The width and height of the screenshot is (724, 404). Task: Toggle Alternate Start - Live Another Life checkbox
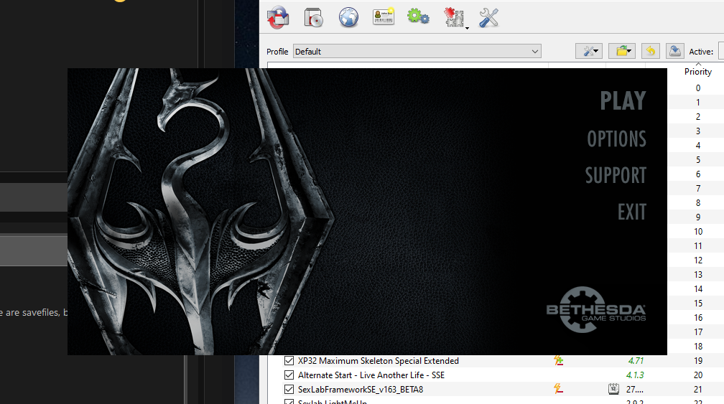[289, 375]
